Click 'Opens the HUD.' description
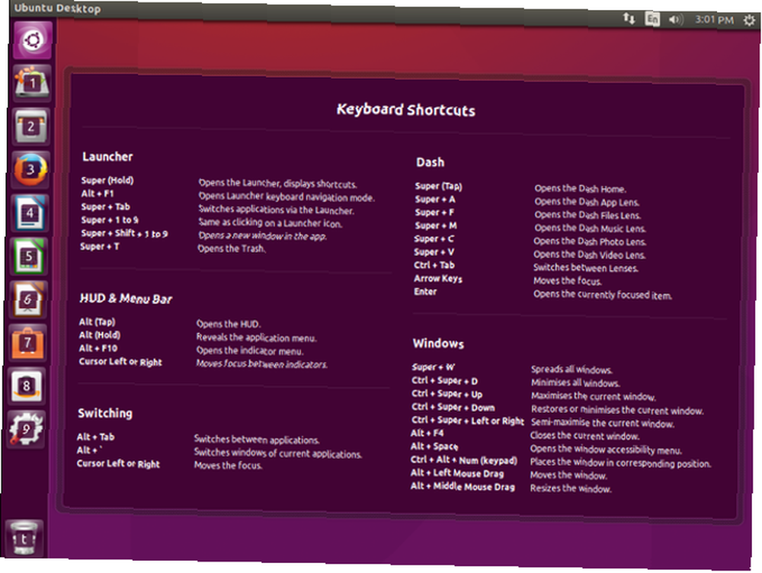The height and width of the screenshot is (573, 762). (229, 324)
